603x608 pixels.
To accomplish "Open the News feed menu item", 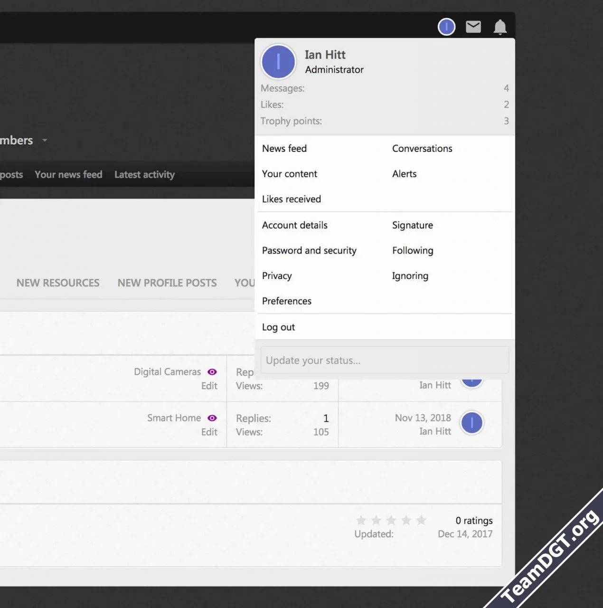I will coord(284,149).
